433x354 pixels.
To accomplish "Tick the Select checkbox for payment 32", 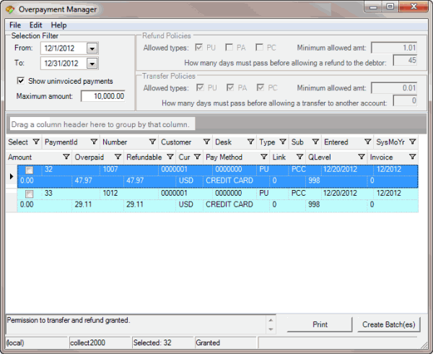I will click(x=30, y=170).
